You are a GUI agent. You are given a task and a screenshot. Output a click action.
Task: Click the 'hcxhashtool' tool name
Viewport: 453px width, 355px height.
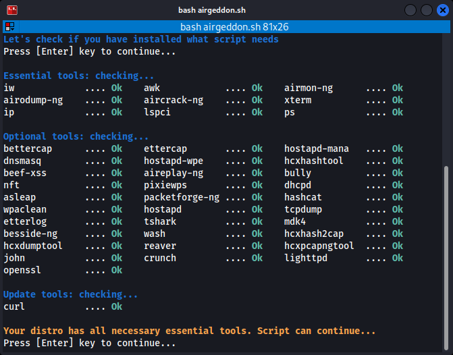click(x=314, y=161)
